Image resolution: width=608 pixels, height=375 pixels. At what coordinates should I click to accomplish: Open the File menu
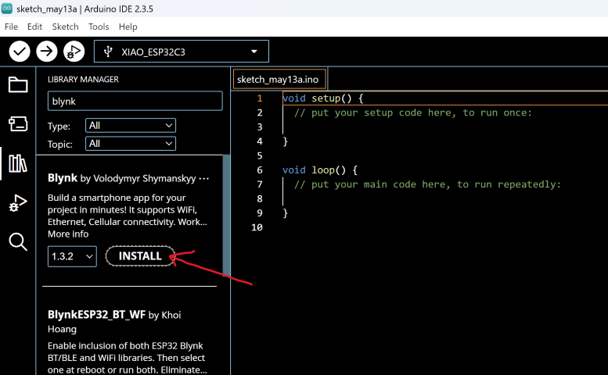pos(11,27)
